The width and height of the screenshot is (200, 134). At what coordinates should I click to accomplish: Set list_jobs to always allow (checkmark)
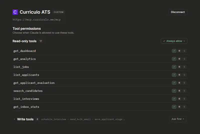coord(174,67)
